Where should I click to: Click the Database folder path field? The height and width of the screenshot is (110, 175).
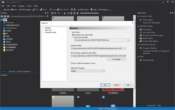(x=97, y=48)
